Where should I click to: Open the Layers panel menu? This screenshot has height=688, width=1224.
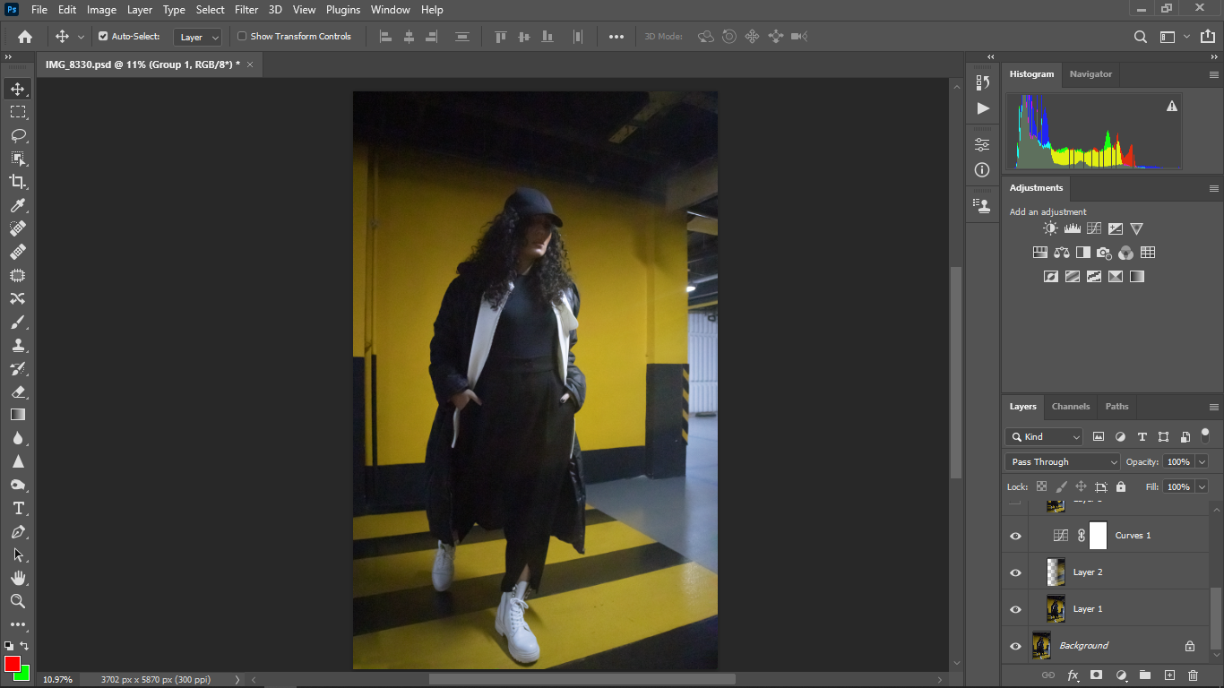point(1214,407)
